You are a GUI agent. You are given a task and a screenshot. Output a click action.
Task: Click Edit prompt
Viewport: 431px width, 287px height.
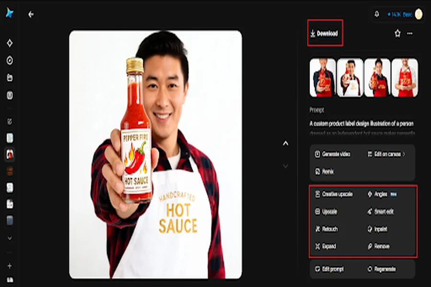(329, 269)
